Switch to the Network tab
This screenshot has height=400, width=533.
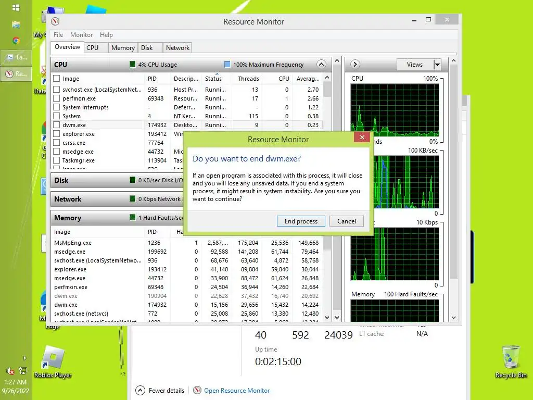pyautogui.click(x=177, y=47)
